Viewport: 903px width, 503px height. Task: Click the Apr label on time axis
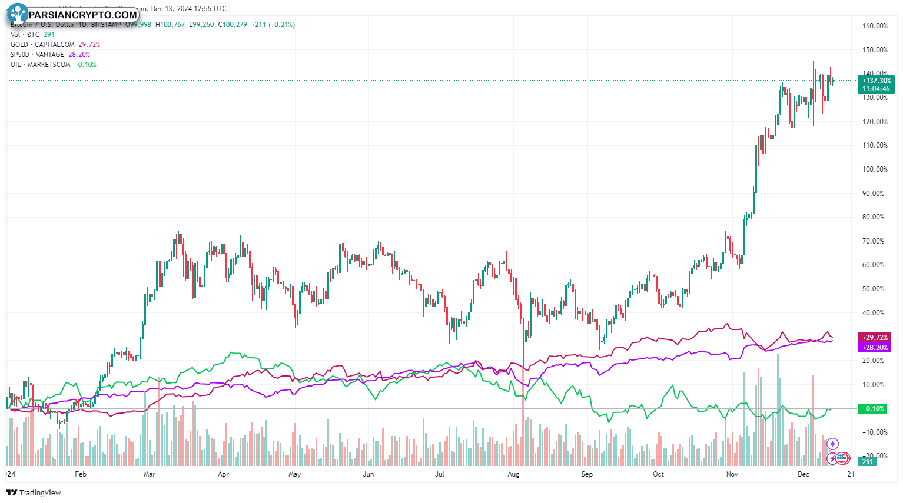coord(223,474)
